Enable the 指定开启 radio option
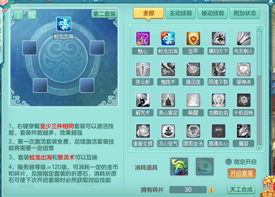This screenshot has height=197, width=275. point(229,162)
